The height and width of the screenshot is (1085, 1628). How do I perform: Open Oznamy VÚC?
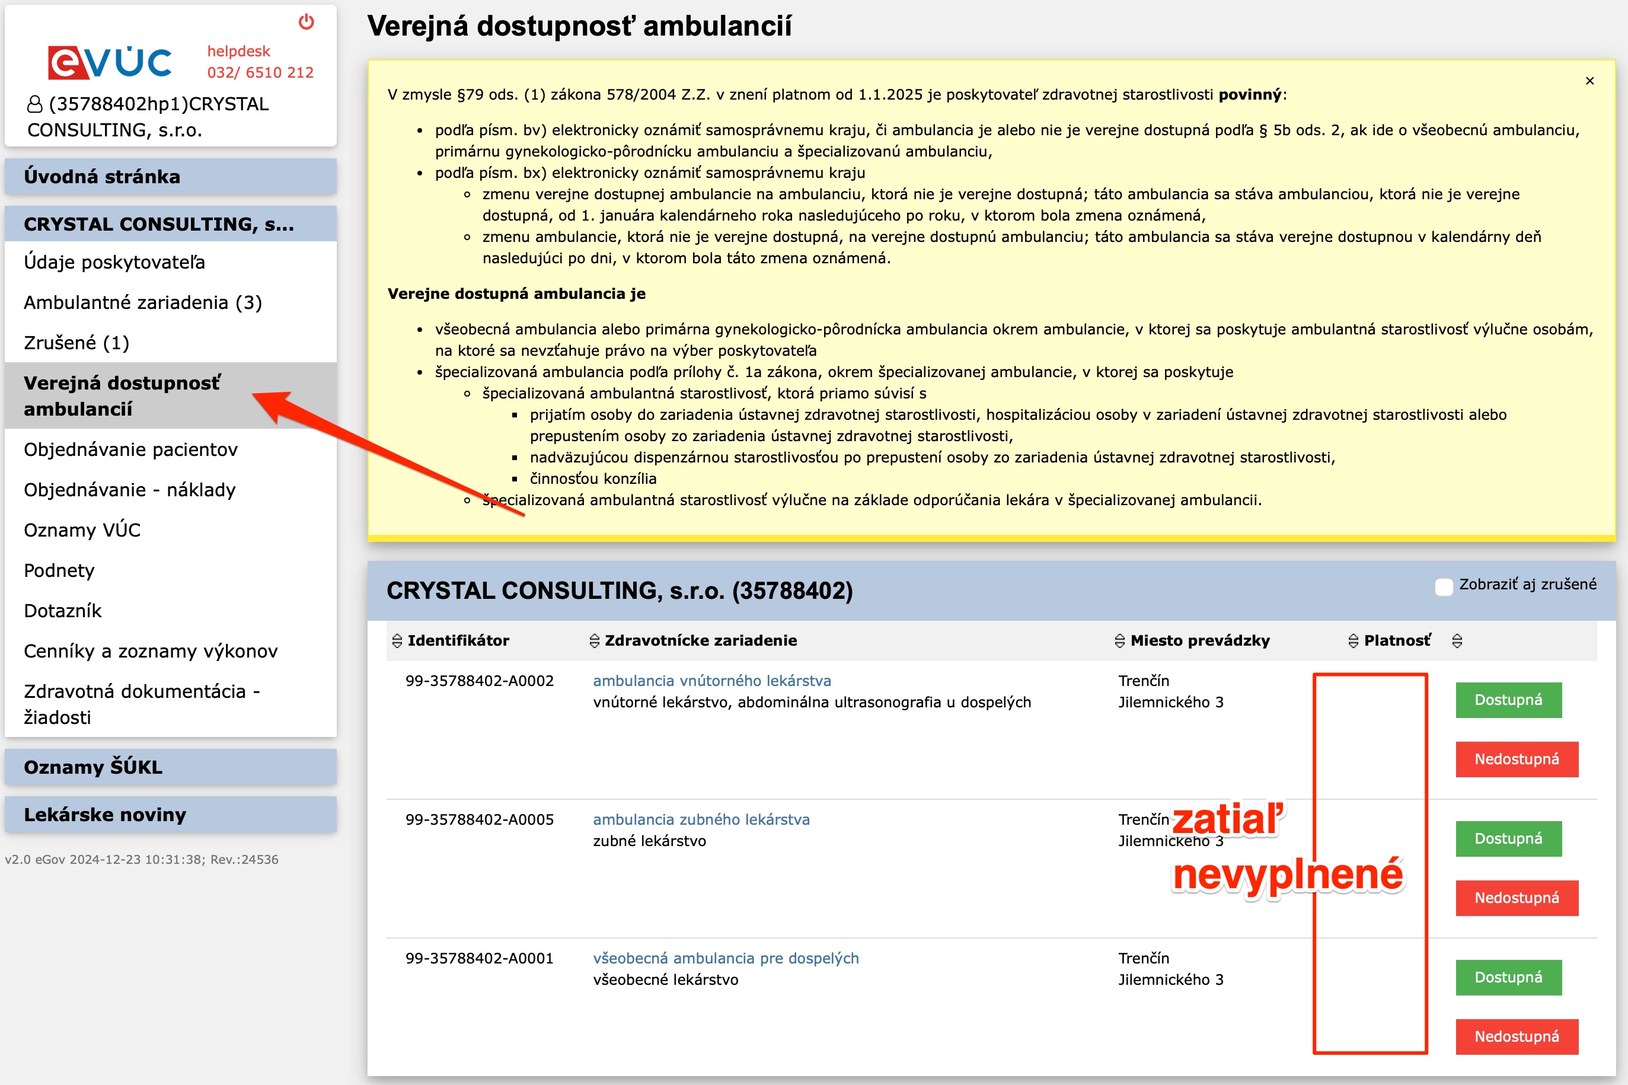click(x=170, y=530)
